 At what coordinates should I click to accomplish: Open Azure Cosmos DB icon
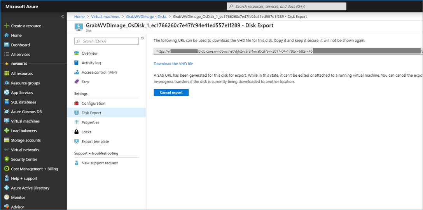click(x=7, y=112)
